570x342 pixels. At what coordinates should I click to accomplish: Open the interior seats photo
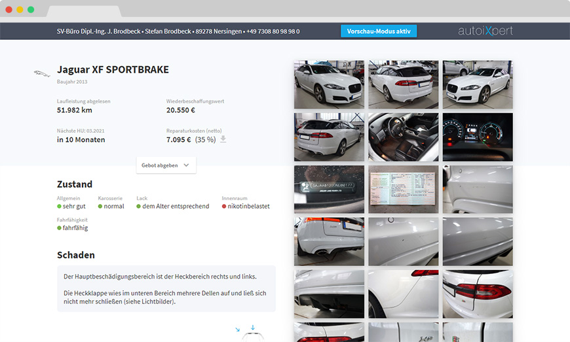(403, 137)
